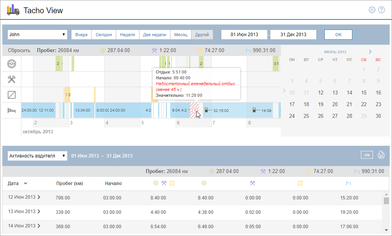The height and width of the screenshot is (236, 392).
Task: Open the Активность водителя report dropdown
Action: click(37, 156)
